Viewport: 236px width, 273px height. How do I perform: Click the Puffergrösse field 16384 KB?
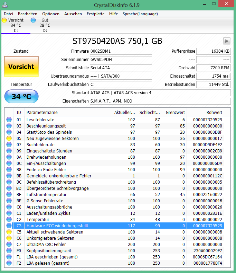[x=214, y=51]
